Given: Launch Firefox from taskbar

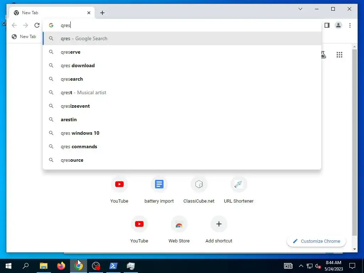Looking at the screenshot, I should click(x=61, y=266).
